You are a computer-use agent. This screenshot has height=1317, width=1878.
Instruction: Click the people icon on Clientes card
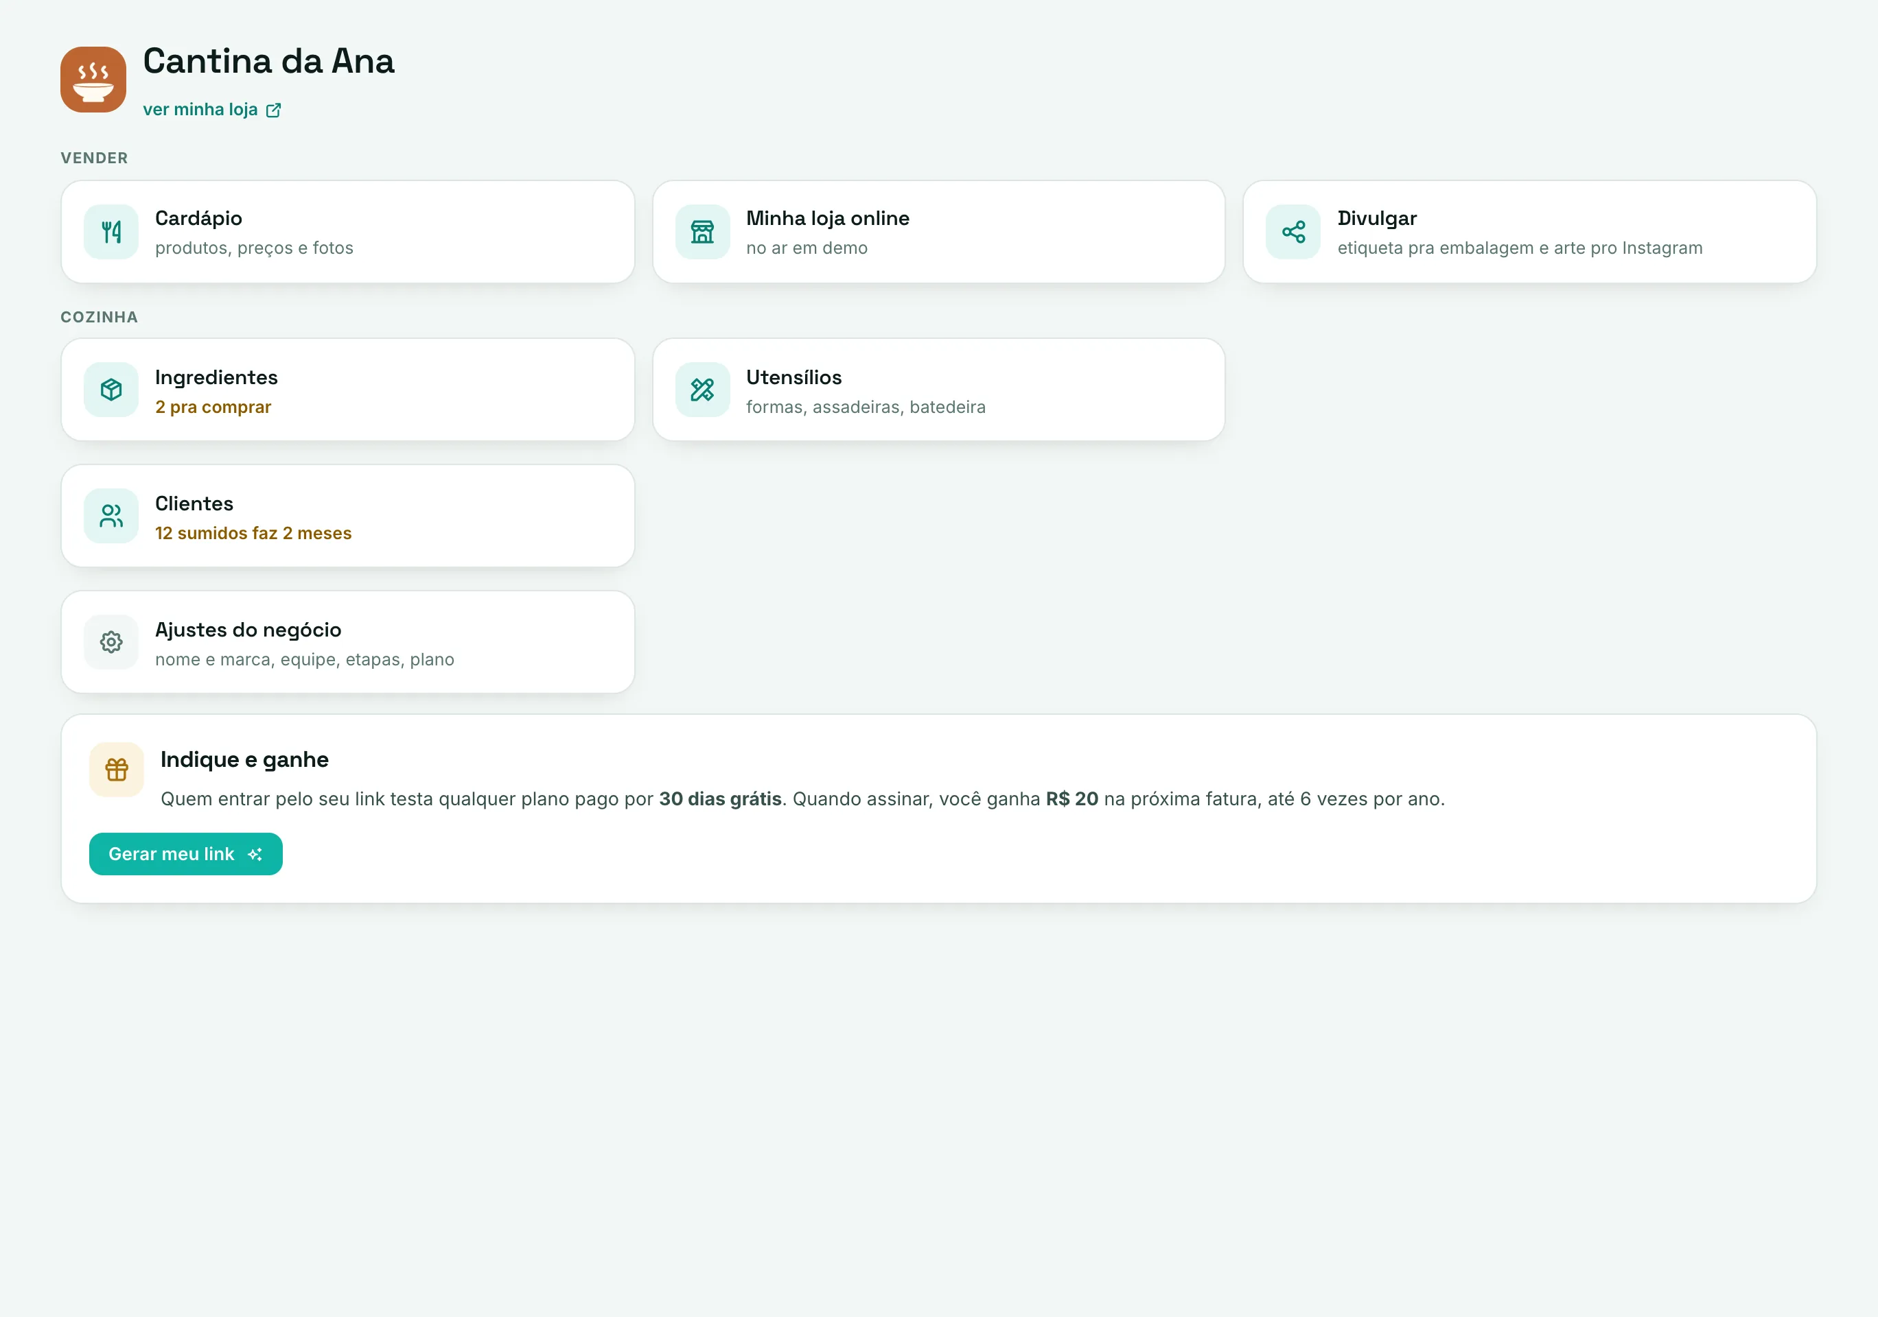pyautogui.click(x=111, y=516)
